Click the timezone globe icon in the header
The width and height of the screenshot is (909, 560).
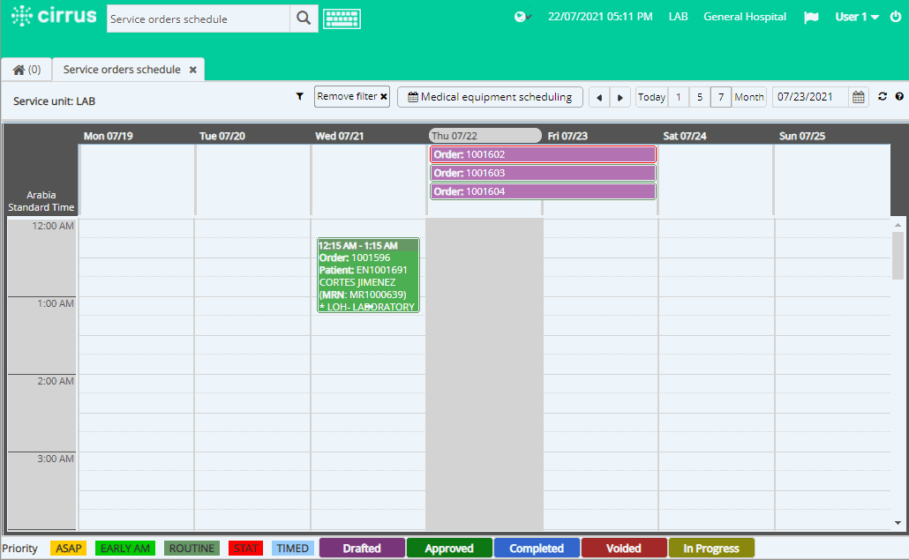tap(521, 16)
